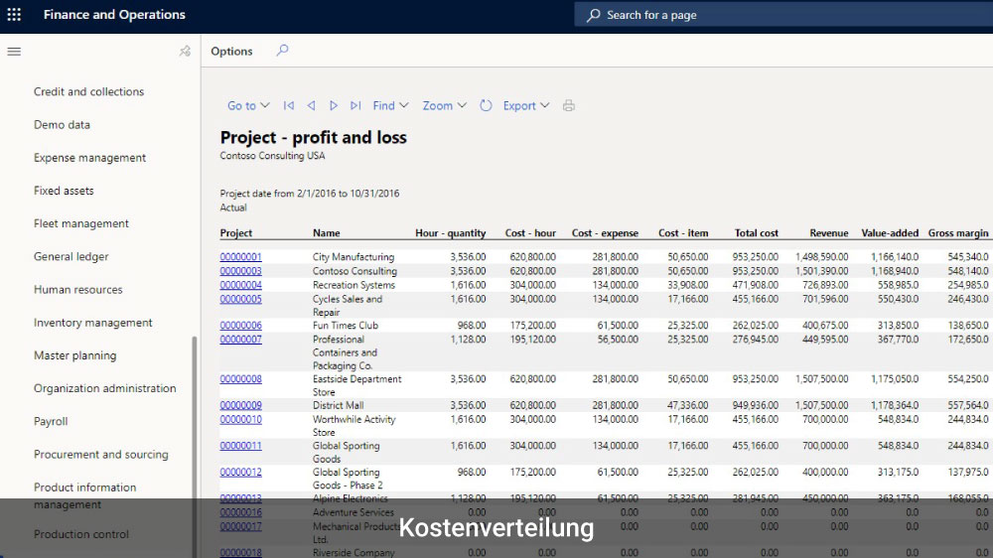This screenshot has width=993, height=558.
Task: Open Payroll module
Action: tap(51, 421)
